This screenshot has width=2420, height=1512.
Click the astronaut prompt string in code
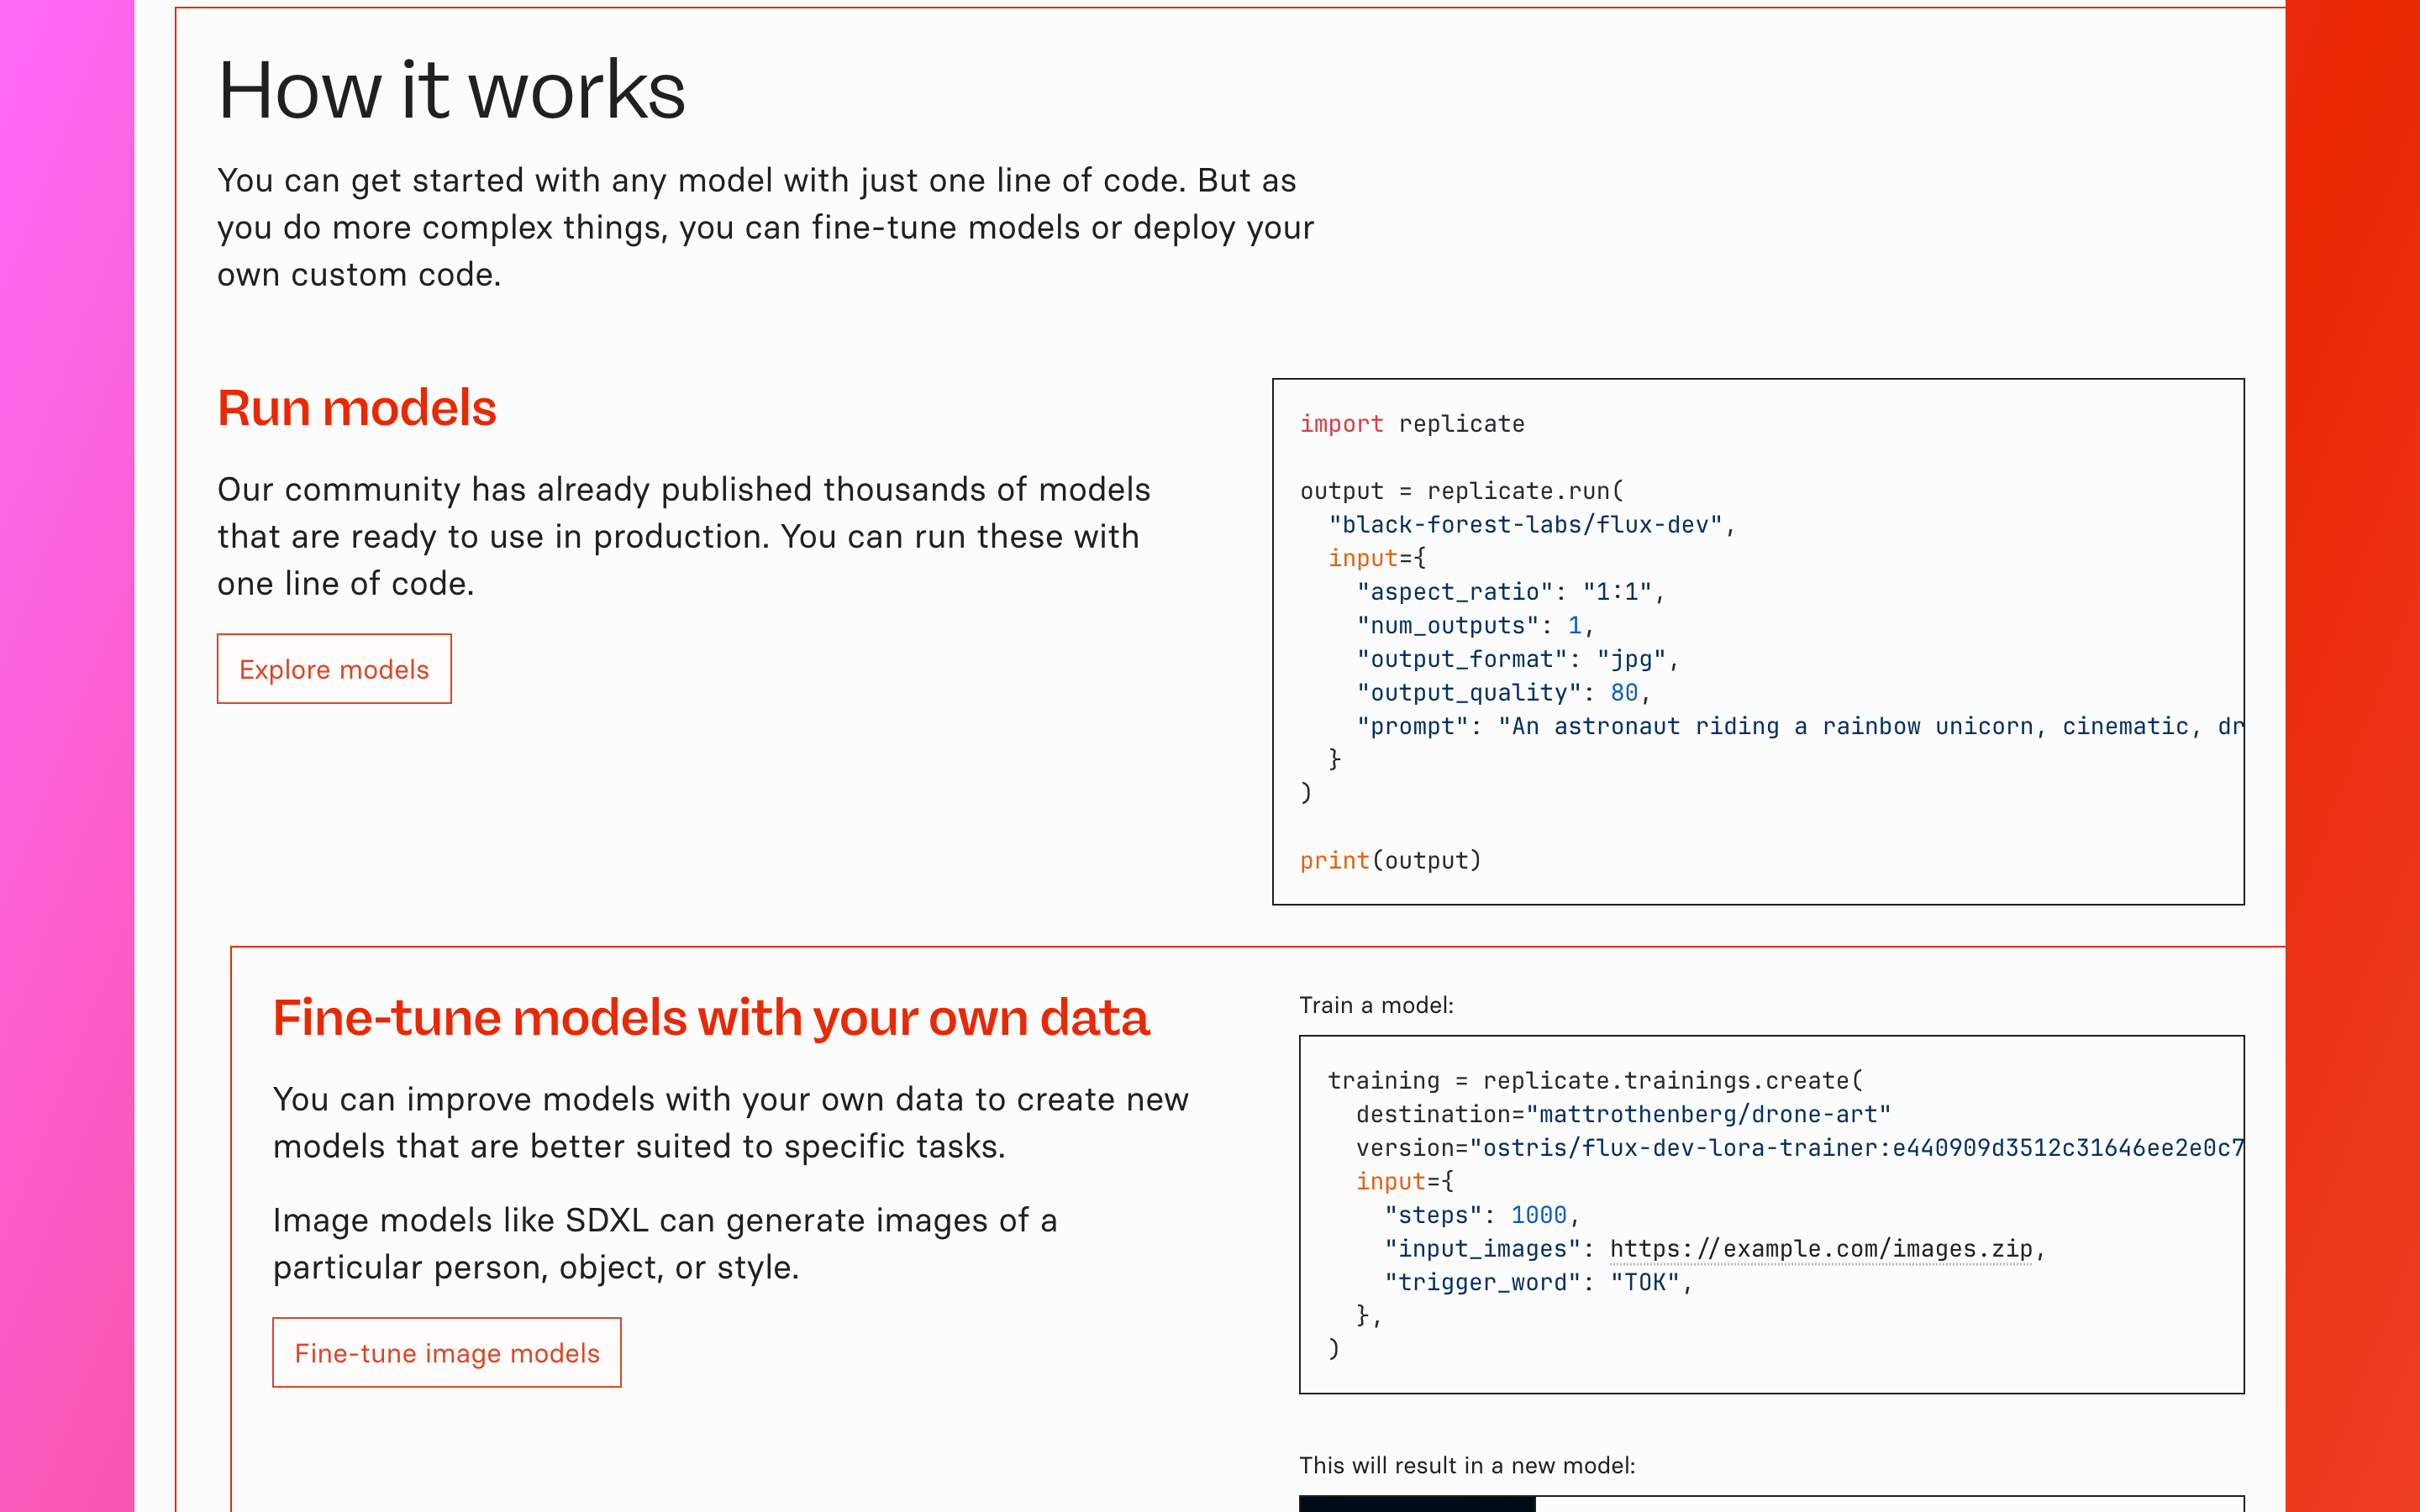click(1870, 726)
